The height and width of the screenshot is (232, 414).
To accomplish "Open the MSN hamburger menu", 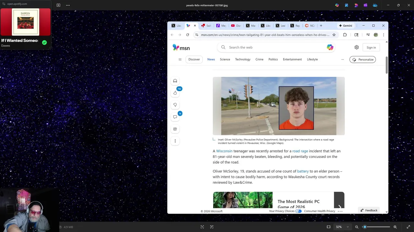I will [x=180, y=59].
